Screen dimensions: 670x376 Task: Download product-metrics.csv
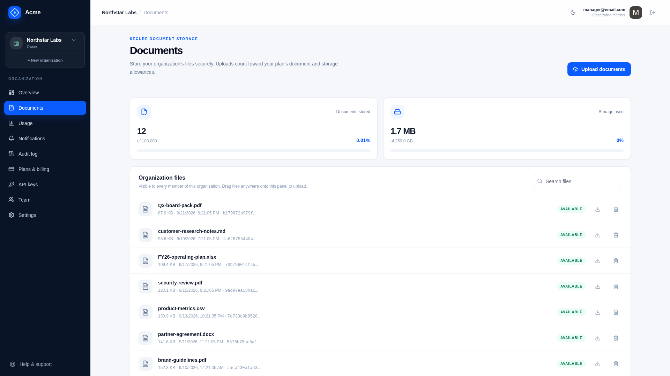(x=598, y=312)
